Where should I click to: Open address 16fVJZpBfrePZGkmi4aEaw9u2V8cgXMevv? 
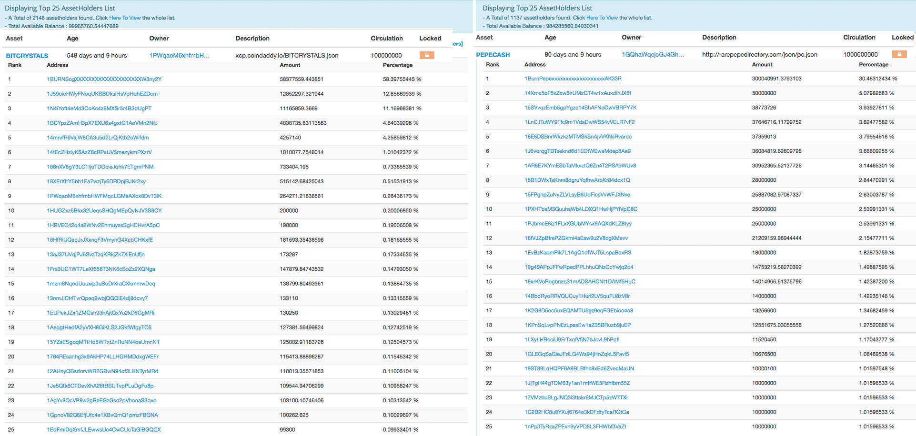(576, 238)
